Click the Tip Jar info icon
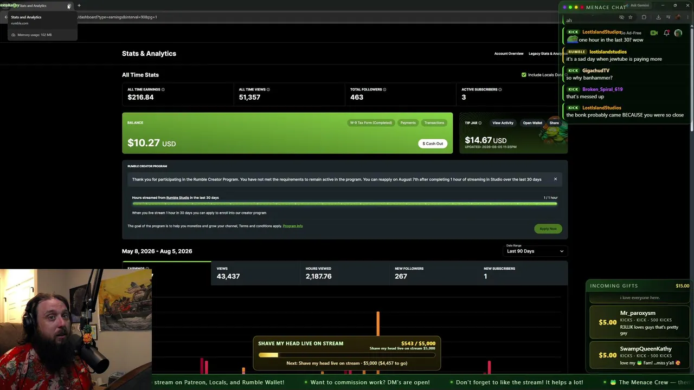The height and width of the screenshot is (390, 694). coord(480,123)
